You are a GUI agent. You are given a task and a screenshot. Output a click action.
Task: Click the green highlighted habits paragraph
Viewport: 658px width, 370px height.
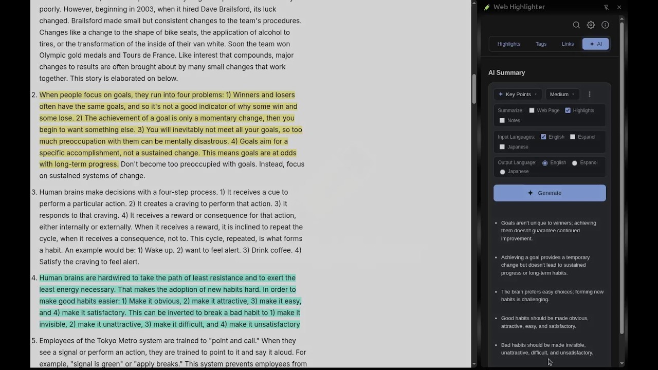pos(170,301)
